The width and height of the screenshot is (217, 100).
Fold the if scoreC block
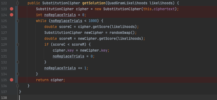(18, 44)
